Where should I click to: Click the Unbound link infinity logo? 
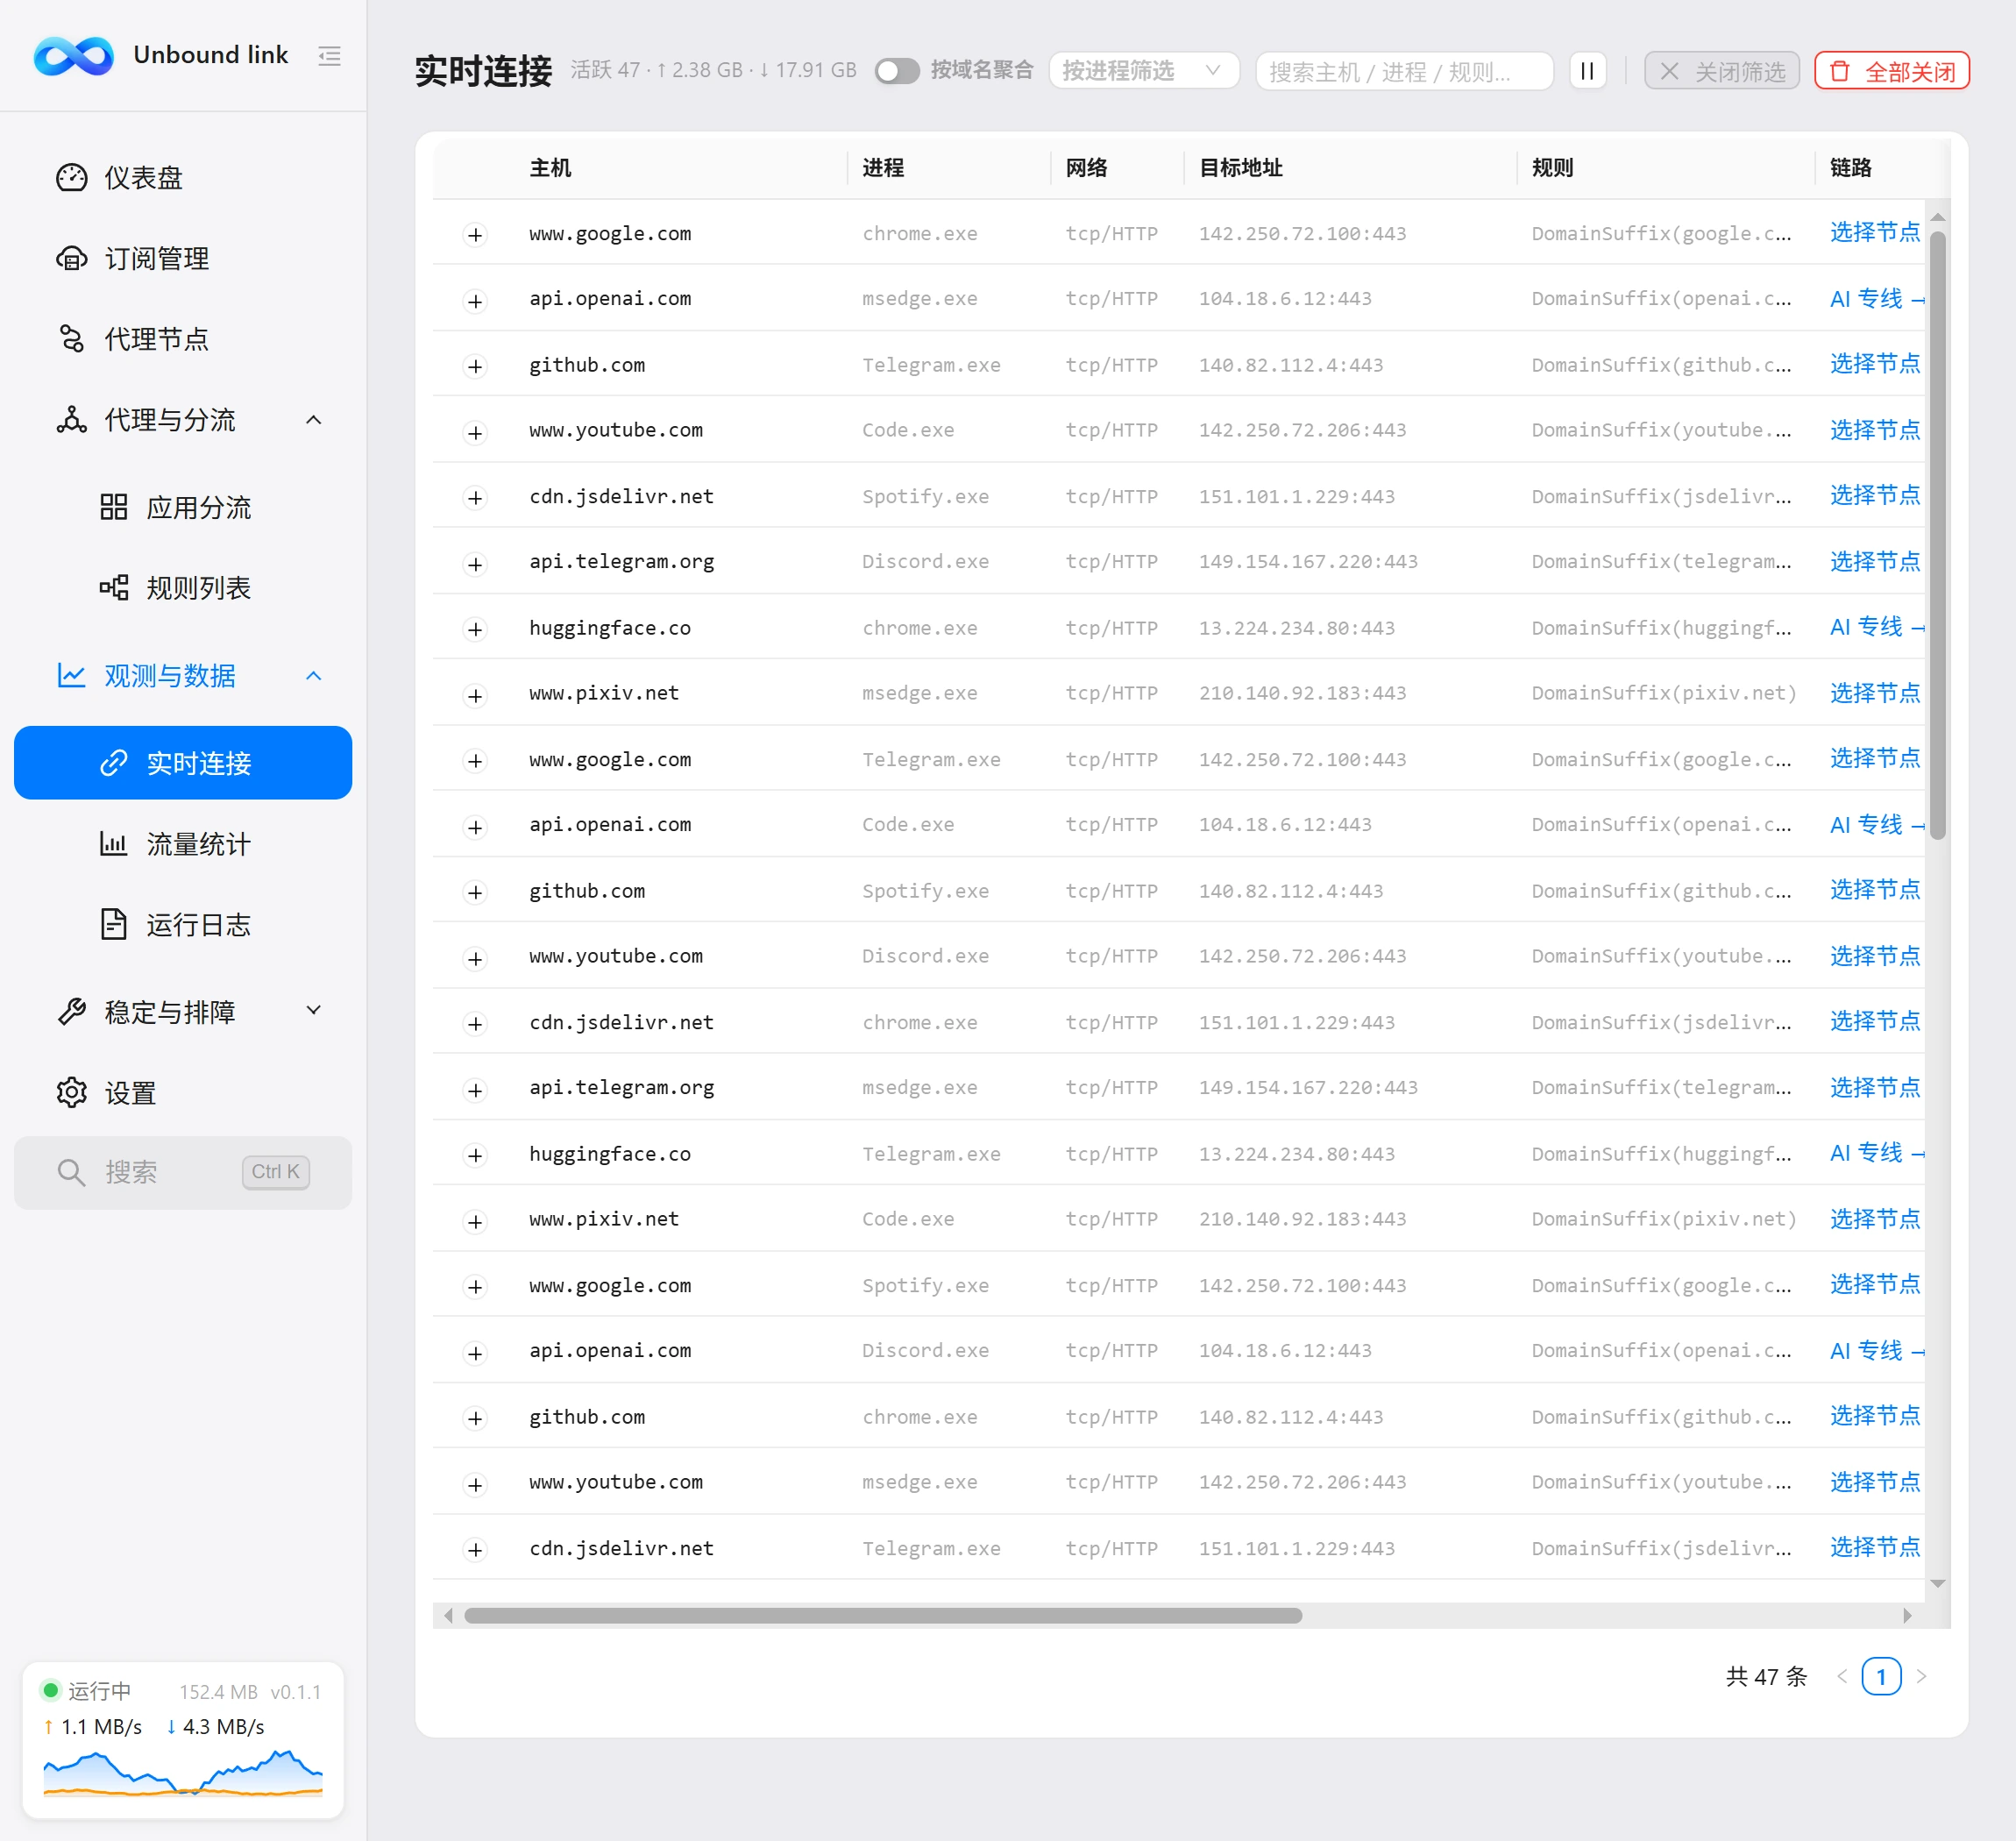[73, 56]
